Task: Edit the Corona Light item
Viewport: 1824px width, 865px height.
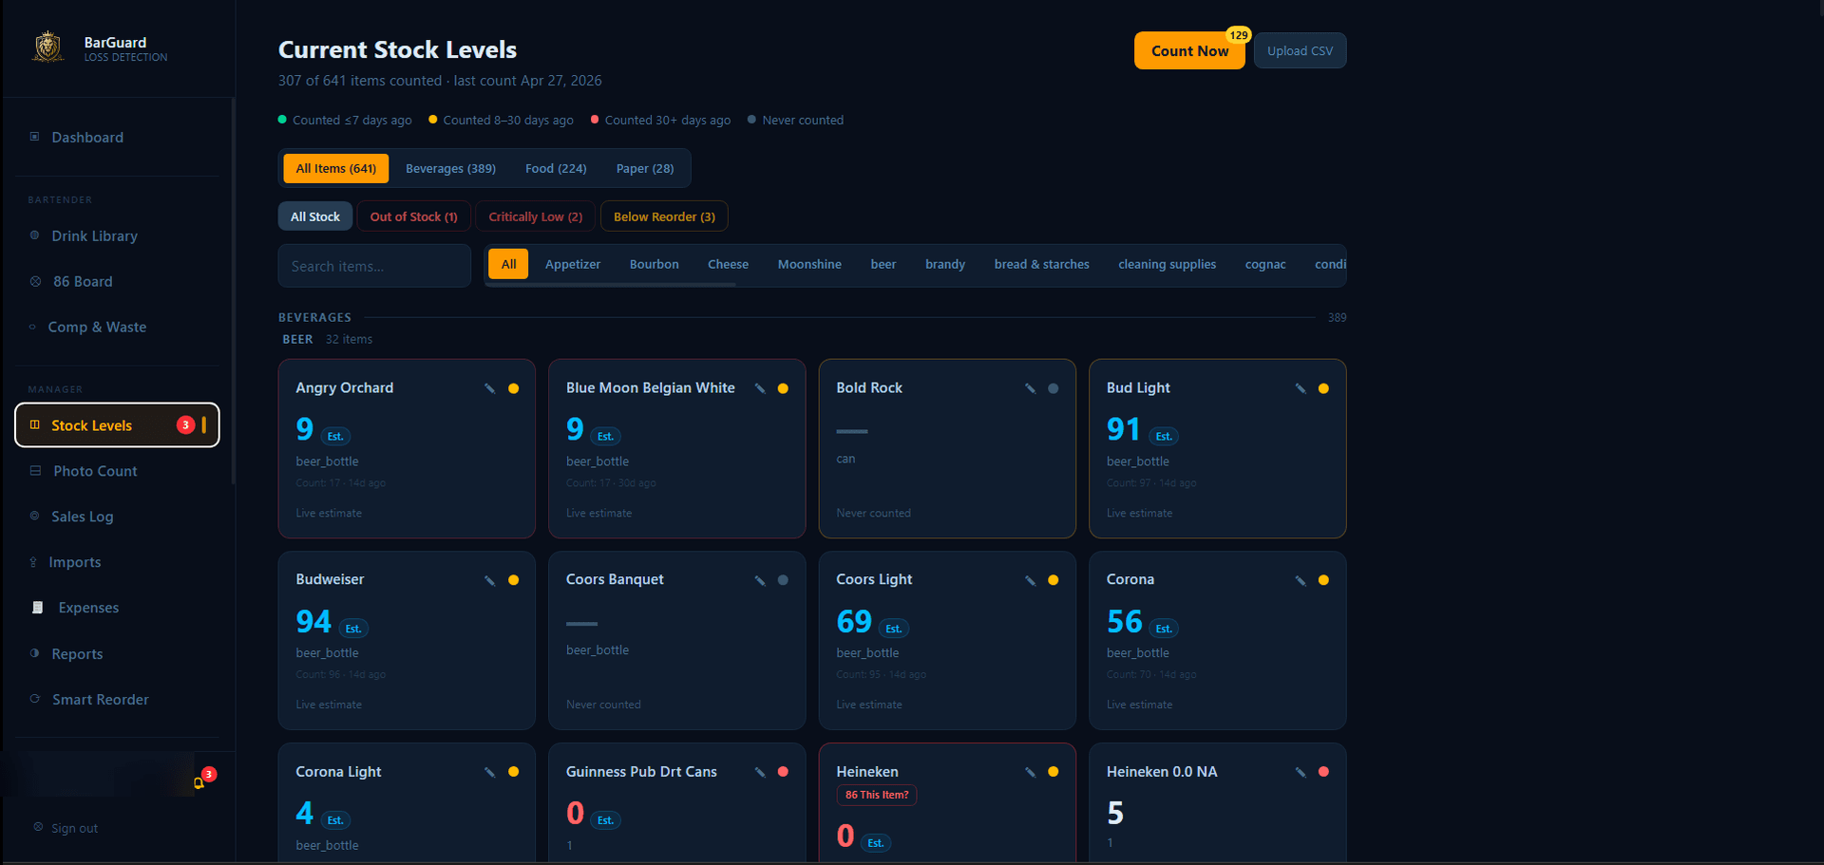Action: point(490,772)
